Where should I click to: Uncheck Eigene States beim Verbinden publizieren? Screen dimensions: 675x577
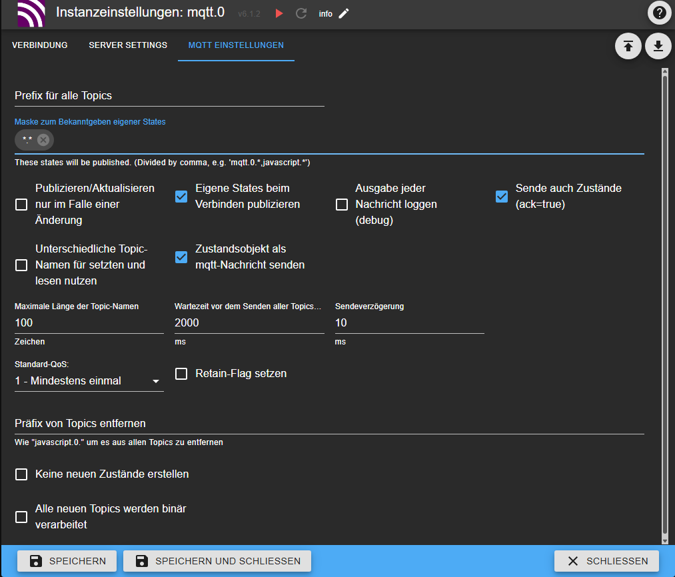[x=181, y=196]
